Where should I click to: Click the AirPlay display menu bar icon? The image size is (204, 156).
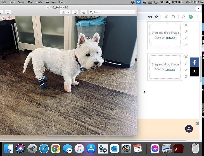point(156,2)
